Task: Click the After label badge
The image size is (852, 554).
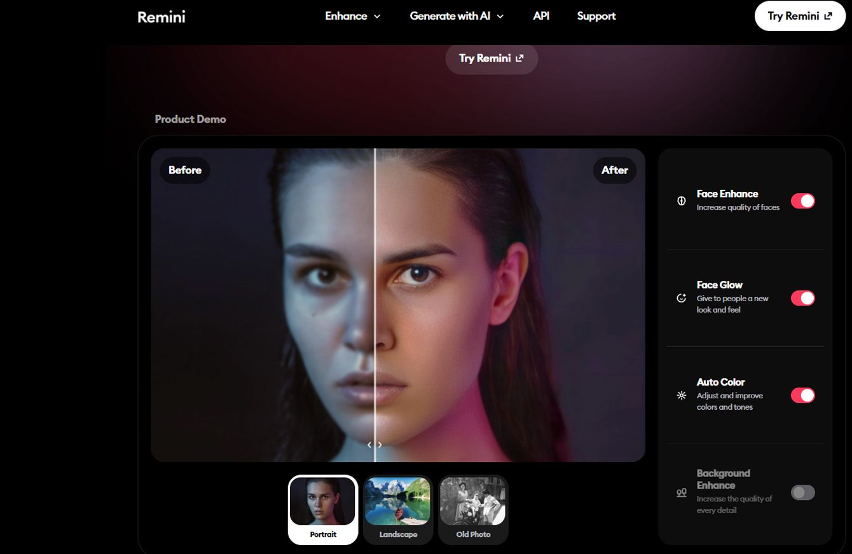Action: (x=614, y=170)
